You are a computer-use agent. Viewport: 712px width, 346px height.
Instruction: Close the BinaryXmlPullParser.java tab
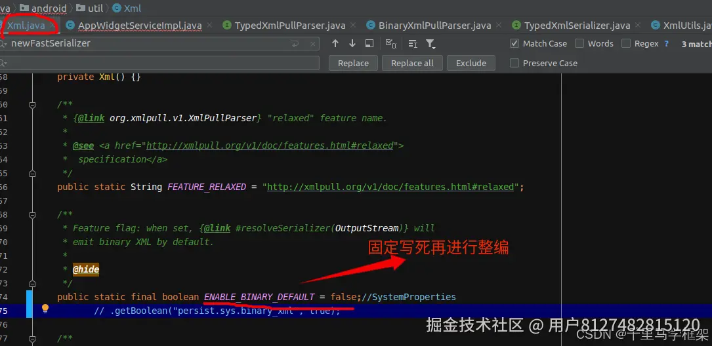[499, 26]
